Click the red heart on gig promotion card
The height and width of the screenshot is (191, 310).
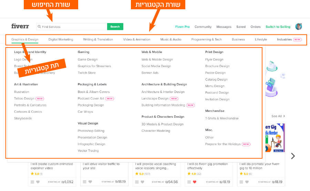[x=195, y=182]
